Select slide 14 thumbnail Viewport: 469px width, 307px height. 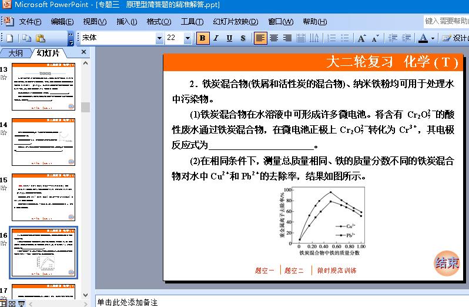(43, 142)
